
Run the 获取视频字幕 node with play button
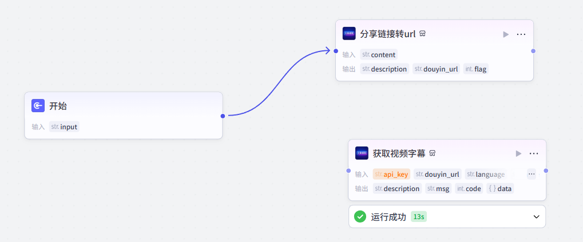(518, 153)
